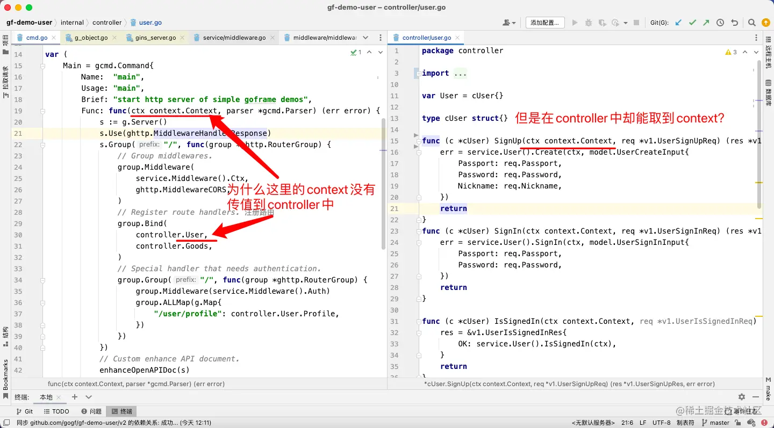Click the Git commit checkmark icon
The height and width of the screenshot is (428, 774).
(692, 23)
